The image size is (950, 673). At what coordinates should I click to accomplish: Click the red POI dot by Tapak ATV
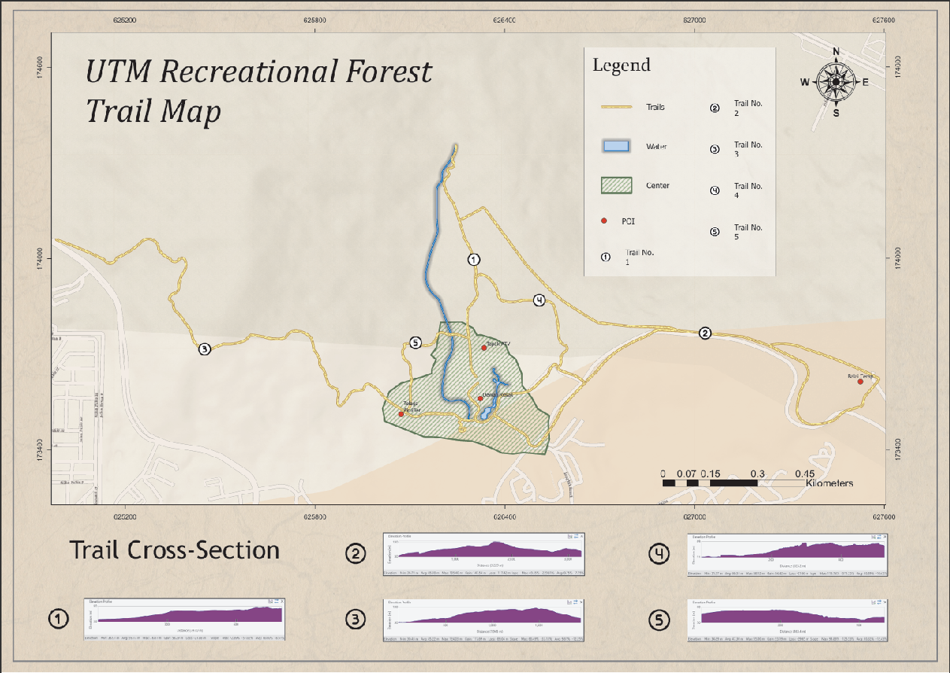point(484,348)
